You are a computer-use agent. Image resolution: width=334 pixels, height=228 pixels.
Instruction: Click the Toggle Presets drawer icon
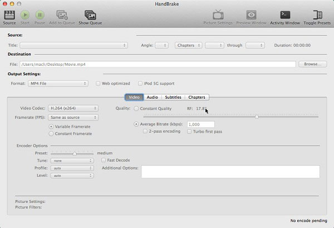pos(317,15)
